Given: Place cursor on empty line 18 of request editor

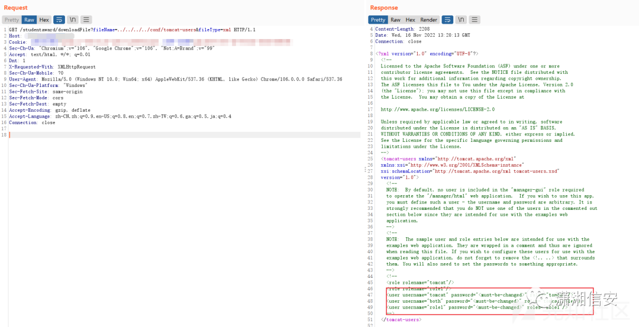Looking at the screenshot, I should (x=185, y=135).
